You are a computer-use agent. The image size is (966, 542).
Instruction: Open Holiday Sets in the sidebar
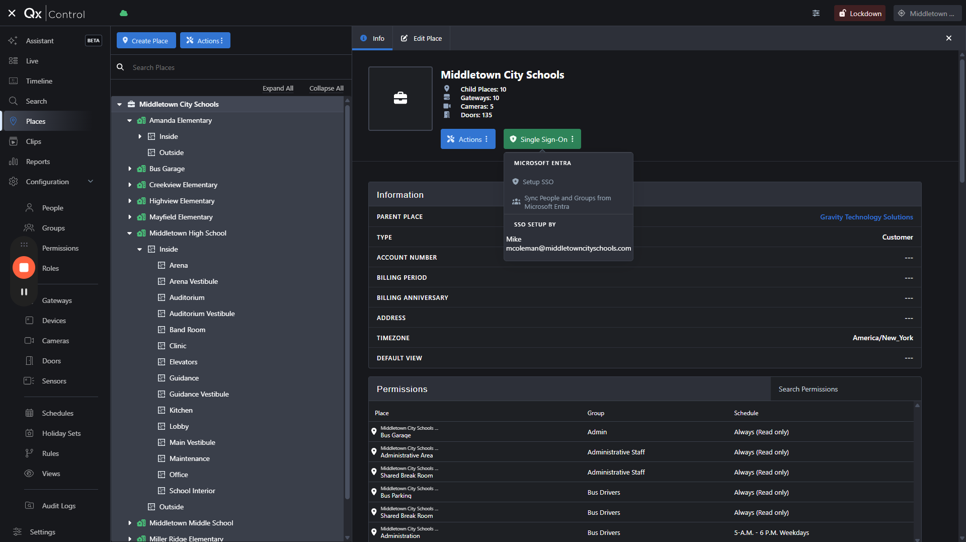click(61, 433)
